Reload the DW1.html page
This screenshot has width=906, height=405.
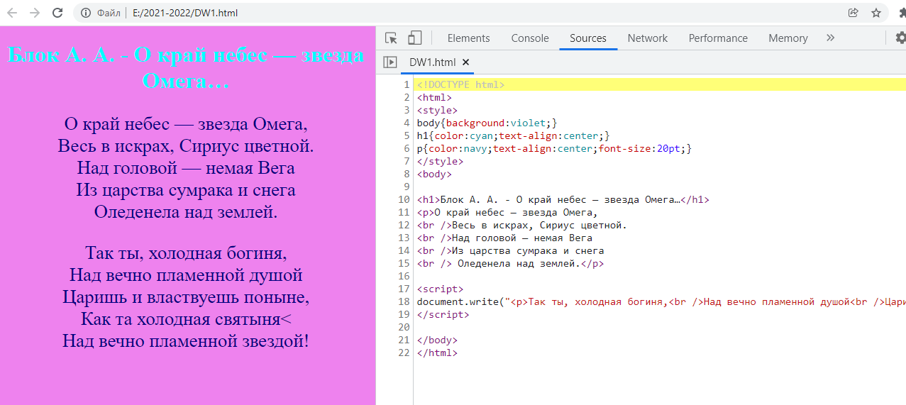point(58,13)
